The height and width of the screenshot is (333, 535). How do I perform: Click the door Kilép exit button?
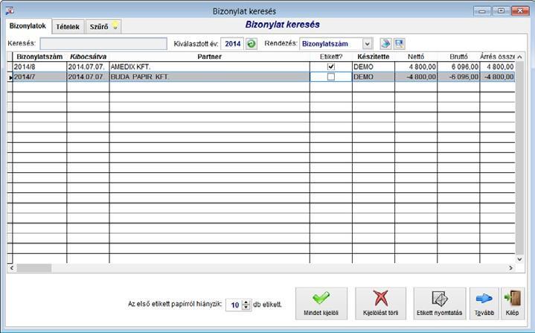pyautogui.click(x=512, y=303)
